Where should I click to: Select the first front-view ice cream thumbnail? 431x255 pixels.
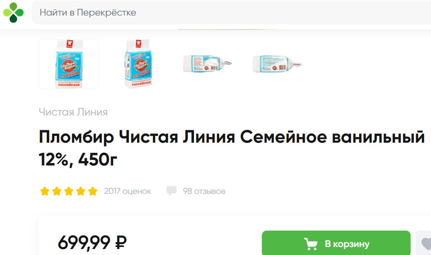[69, 64]
